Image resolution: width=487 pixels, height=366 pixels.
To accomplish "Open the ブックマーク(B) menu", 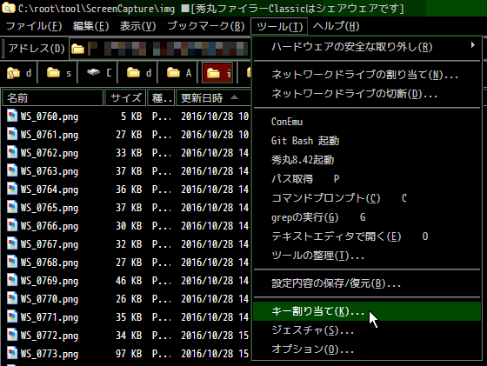I will click(x=206, y=26).
